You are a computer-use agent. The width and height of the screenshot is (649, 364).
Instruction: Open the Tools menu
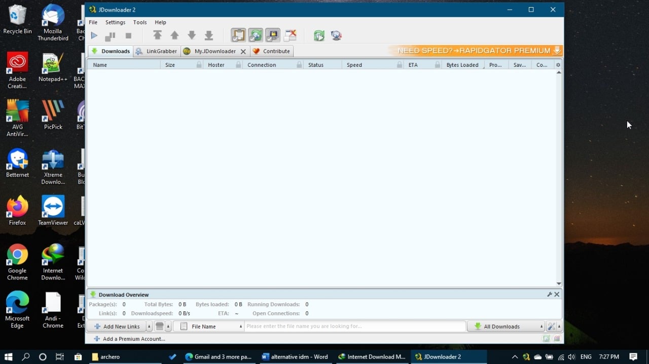coord(140,22)
